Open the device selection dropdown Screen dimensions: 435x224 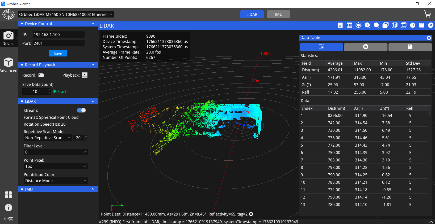(66, 14)
